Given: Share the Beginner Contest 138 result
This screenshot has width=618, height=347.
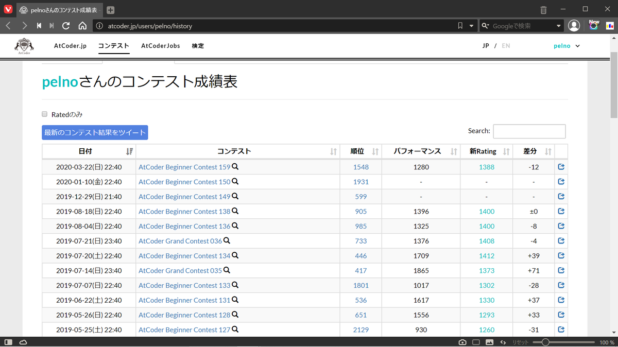Looking at the screenshot, I should click(x=561, y=211).
